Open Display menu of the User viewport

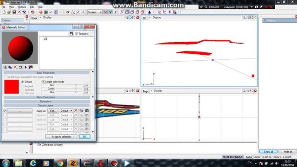click(x=47, y=18)
